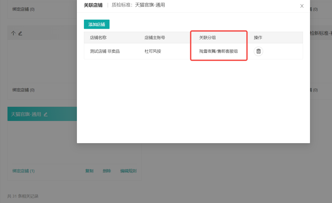Image resolution: width=332 pixels, height=203 pixels.
Task: Edit the 天猫官旗-通用 card name pencil icon
Action: [x=46, y=114]
